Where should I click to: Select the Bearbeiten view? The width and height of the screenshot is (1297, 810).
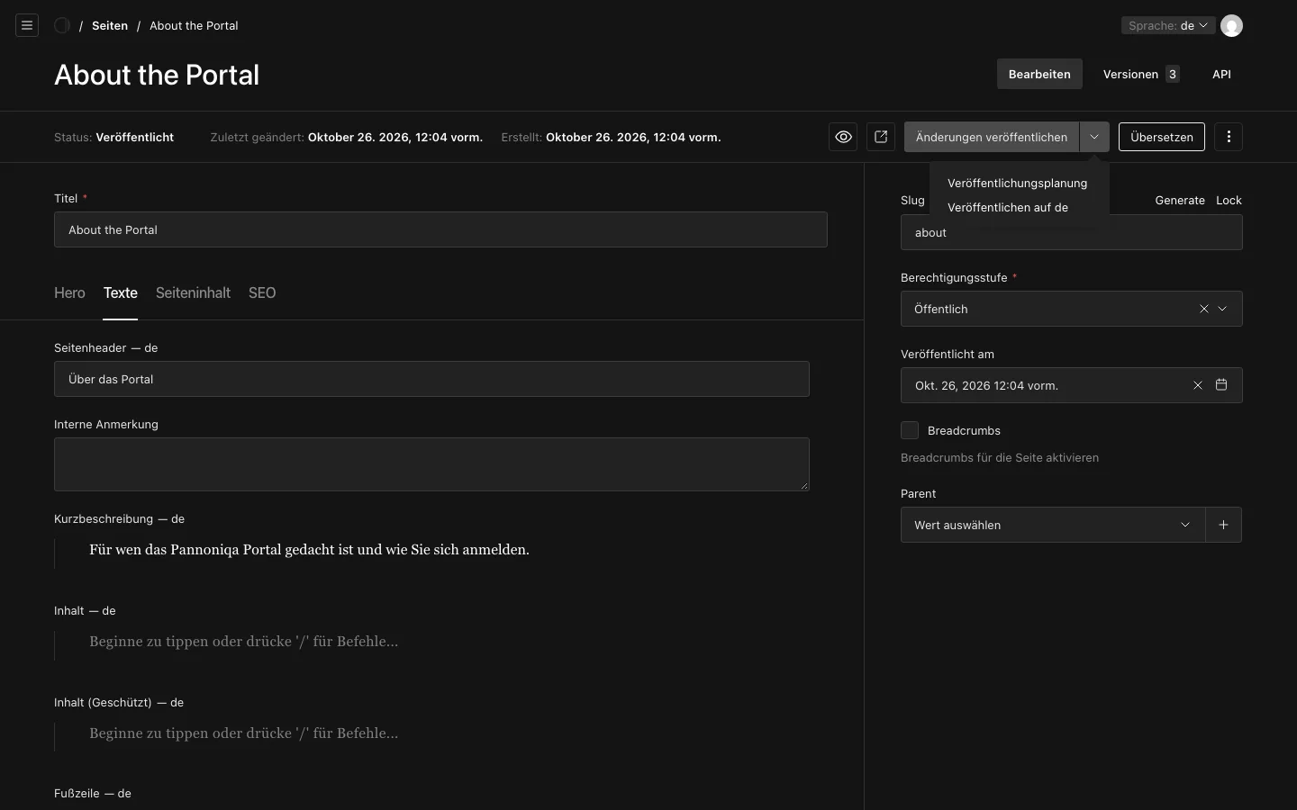tap(1039, 74)
